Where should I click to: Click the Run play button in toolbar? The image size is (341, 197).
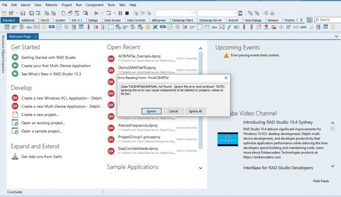point(96,13)
